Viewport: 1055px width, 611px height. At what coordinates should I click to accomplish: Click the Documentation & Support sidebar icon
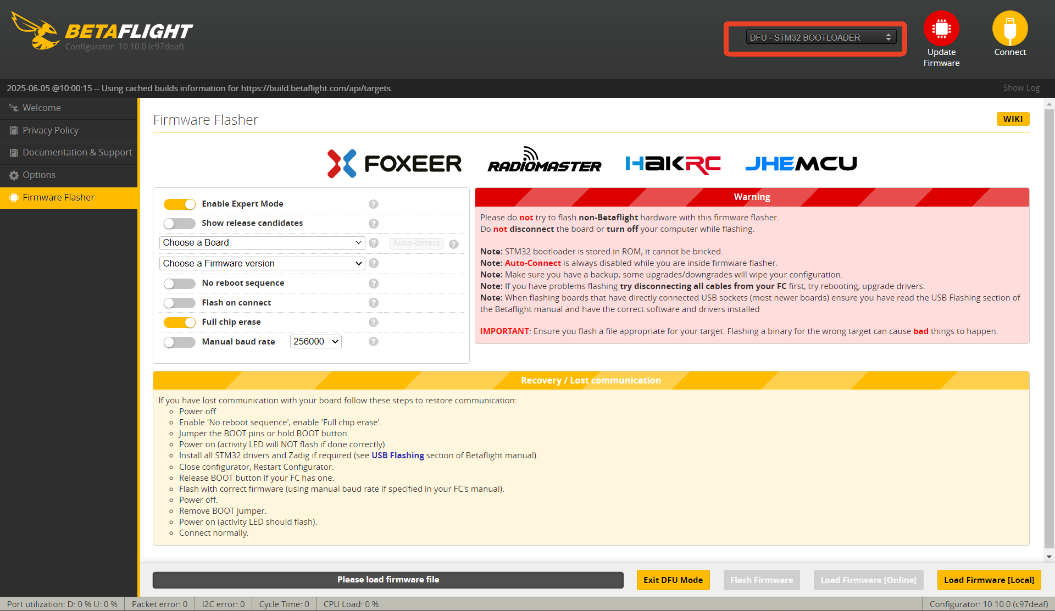pyautogui.click(x=14, y=152)
